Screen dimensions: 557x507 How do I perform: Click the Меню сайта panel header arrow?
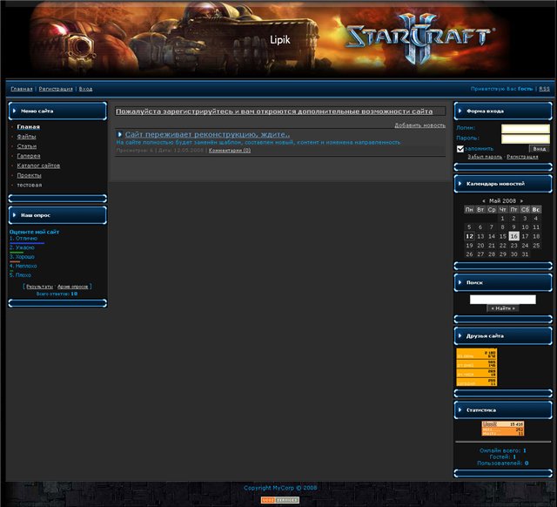(15, 111)
